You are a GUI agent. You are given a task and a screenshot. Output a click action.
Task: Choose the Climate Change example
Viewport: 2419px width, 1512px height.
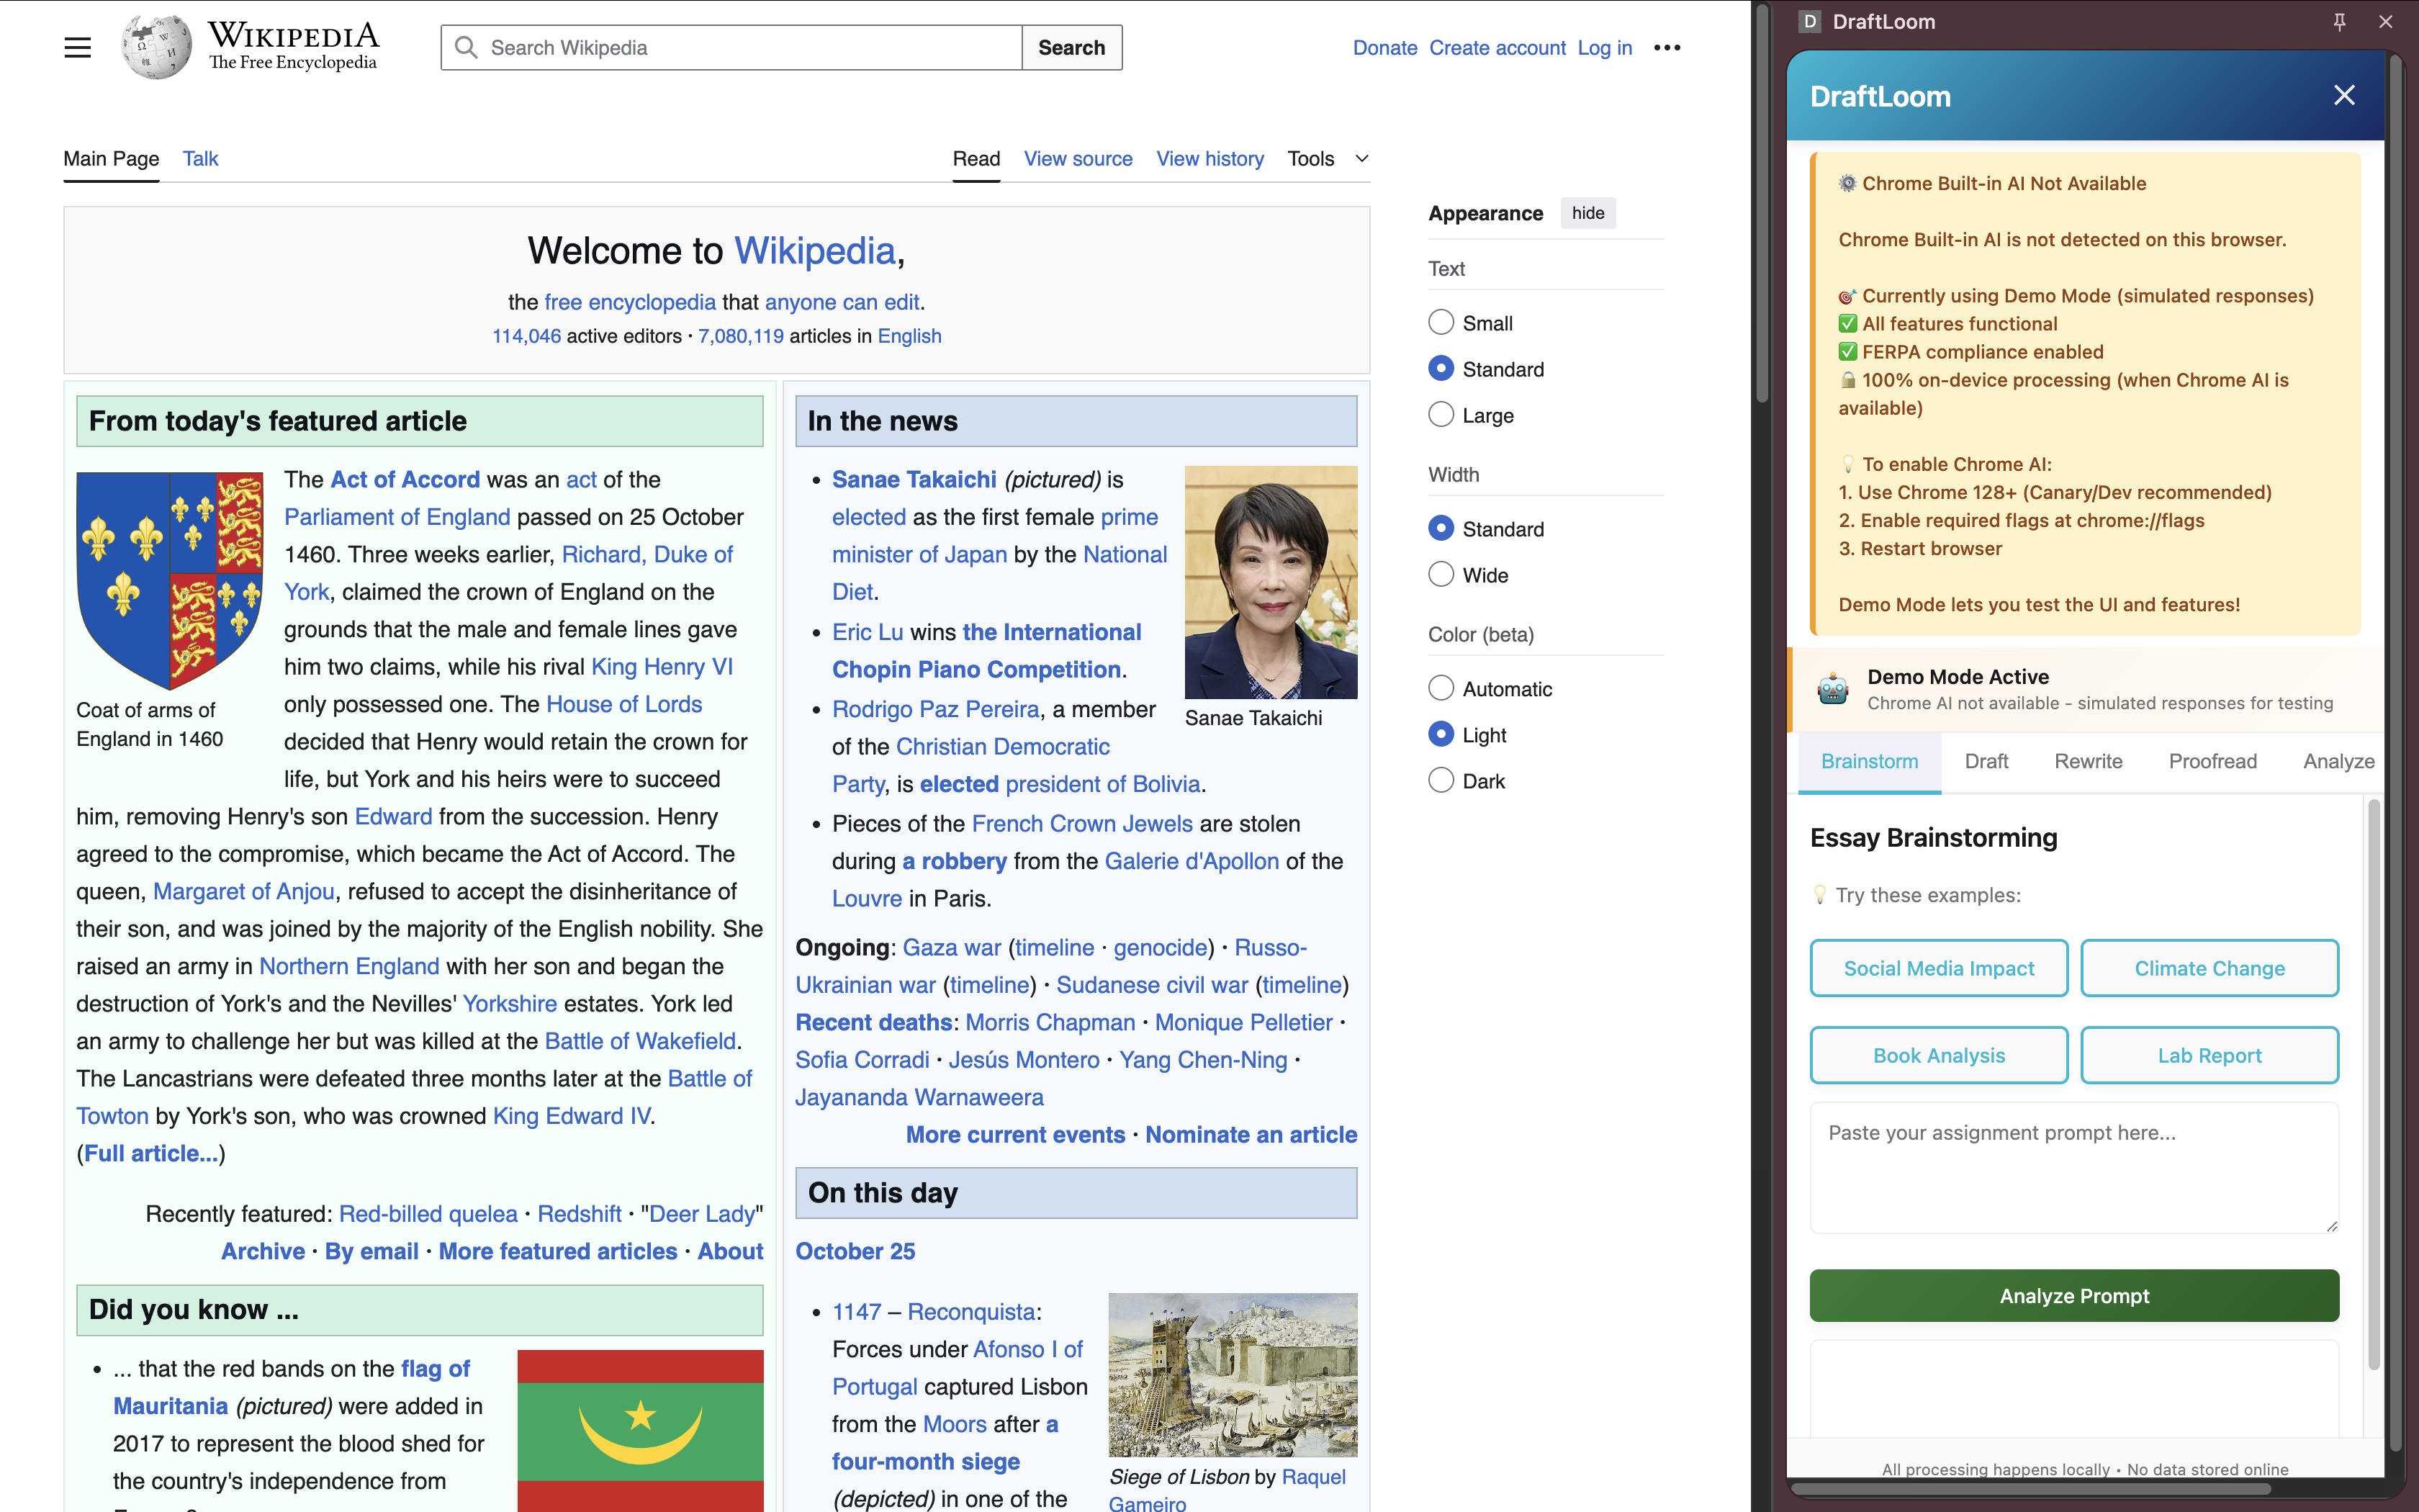(2209, 967)
